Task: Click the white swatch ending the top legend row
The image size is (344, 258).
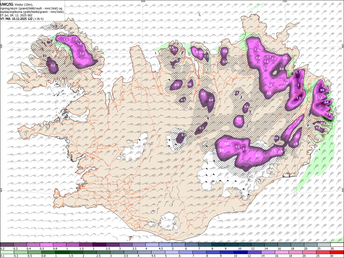Action: click(337, 245)
